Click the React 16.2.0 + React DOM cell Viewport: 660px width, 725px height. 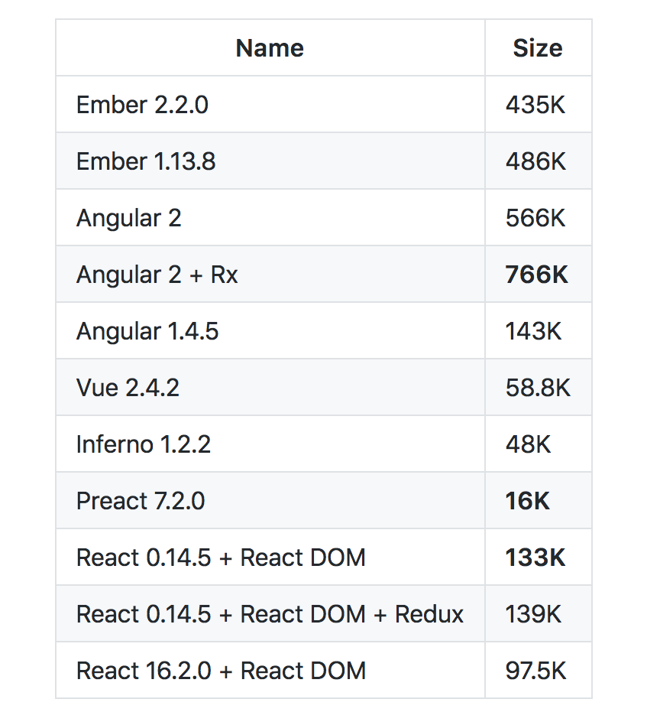coord(222,671)
